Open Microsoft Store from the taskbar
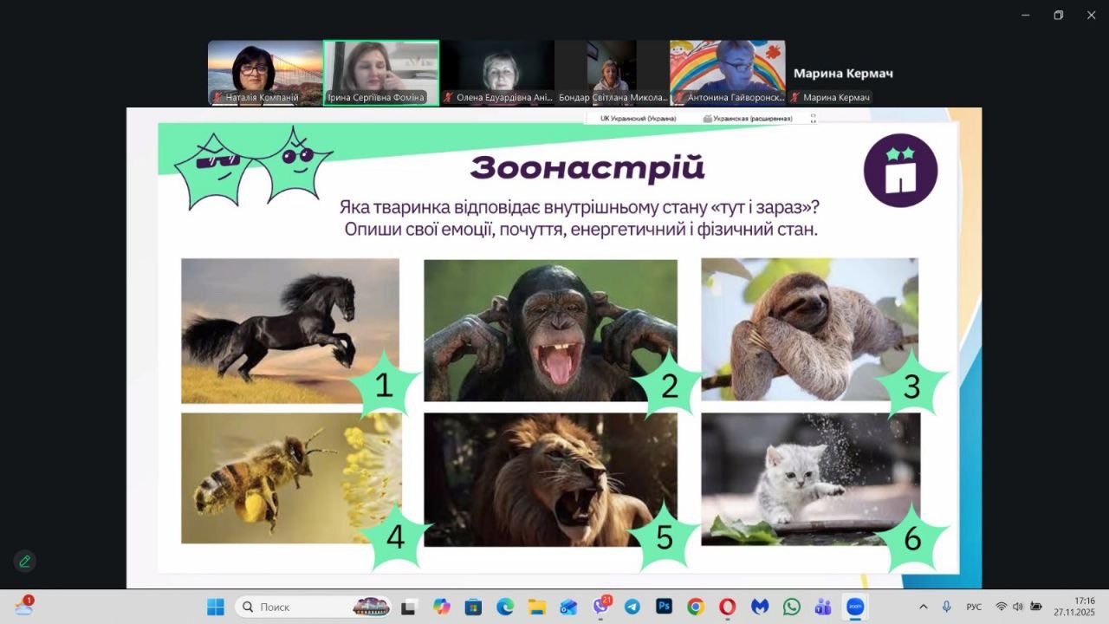1109x624 pixels. coord(473,607)
